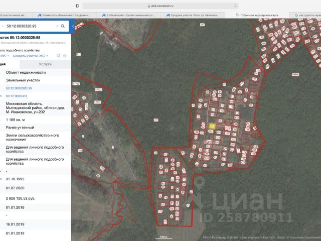Click the panel heading '50:12:0030320:95' title

(21, 38)
